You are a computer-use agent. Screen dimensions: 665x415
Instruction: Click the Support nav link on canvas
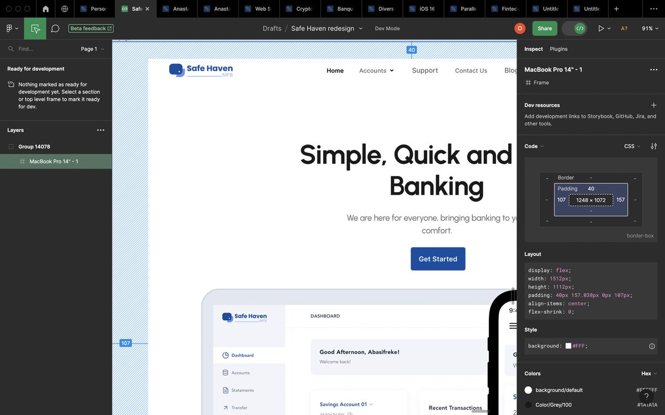pyautogui.click(x=425, y=70)
